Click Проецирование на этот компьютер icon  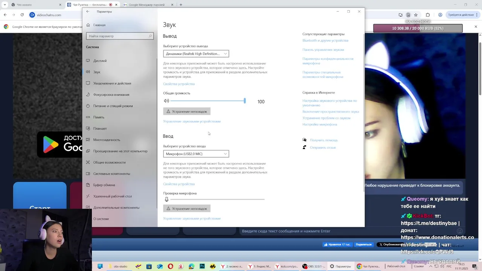point(88,151)
